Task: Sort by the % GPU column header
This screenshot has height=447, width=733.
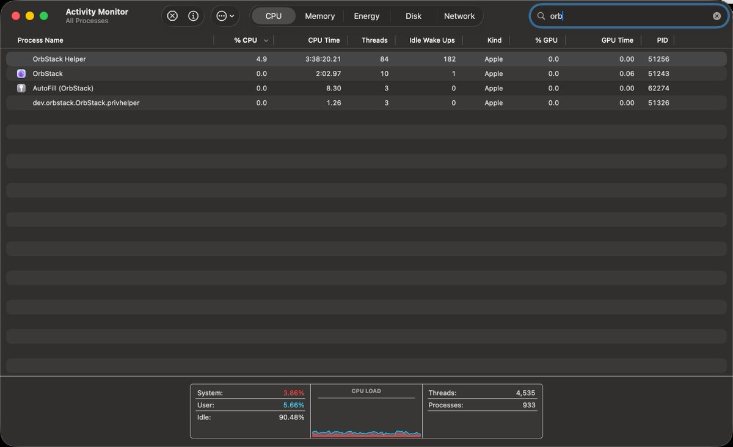Action: [547, 40]
